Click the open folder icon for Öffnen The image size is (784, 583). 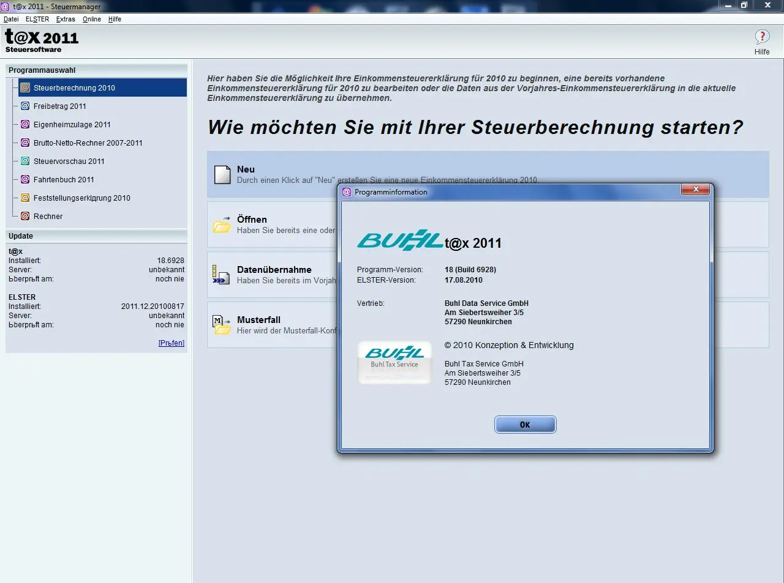tap(222, 225)
